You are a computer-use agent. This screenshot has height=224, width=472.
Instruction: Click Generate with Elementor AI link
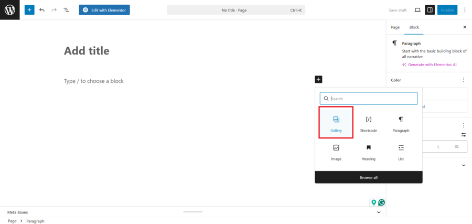[432, 65]
